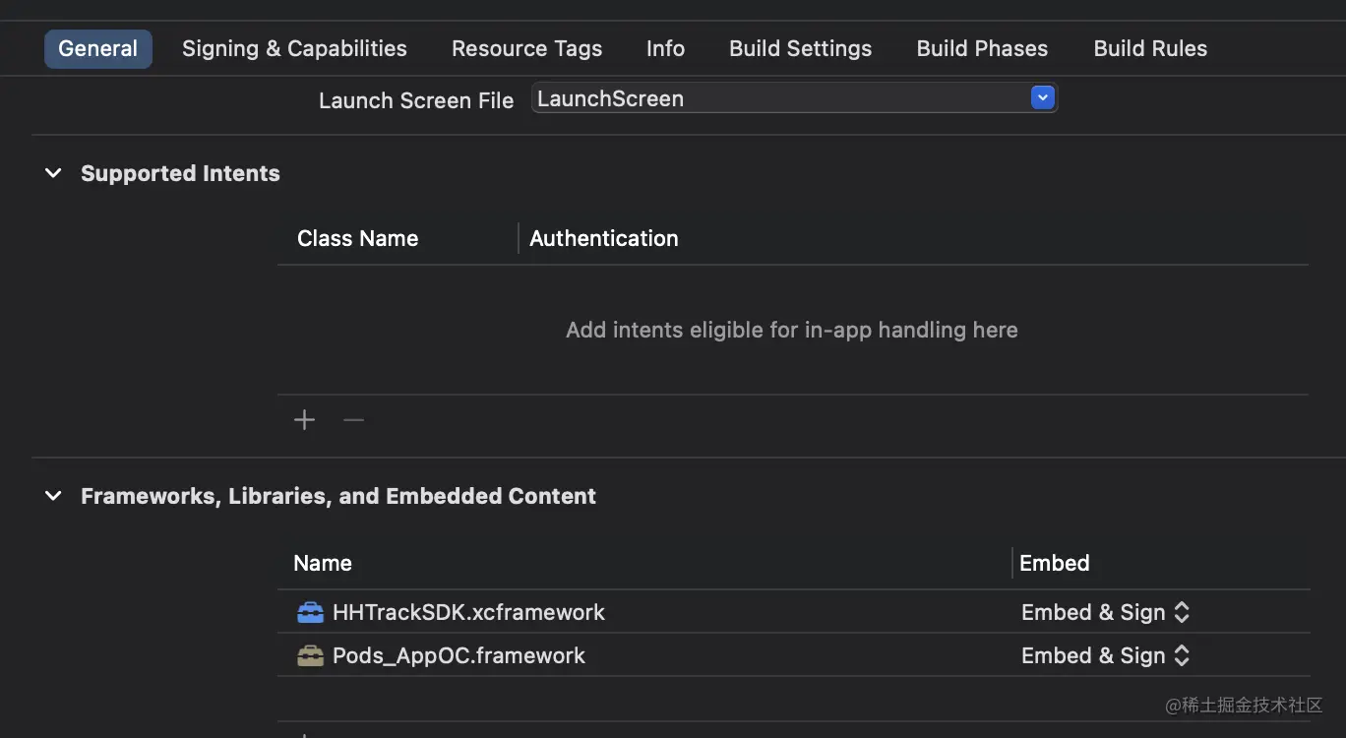Open the Launch Screen File dropdown
This screenshot has width=1346, height=738.
1042,98
